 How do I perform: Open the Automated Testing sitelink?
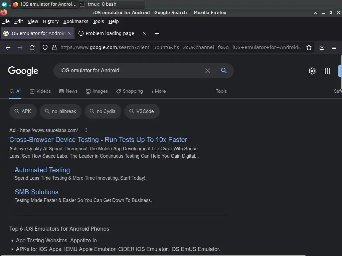[x=42, y=170]
